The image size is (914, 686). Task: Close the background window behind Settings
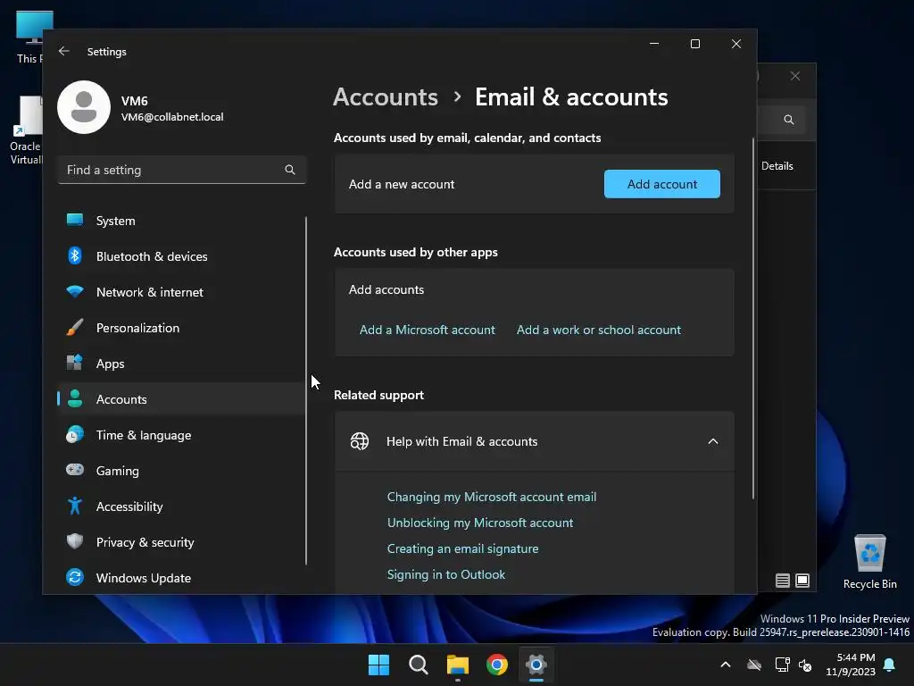[795, 76]
